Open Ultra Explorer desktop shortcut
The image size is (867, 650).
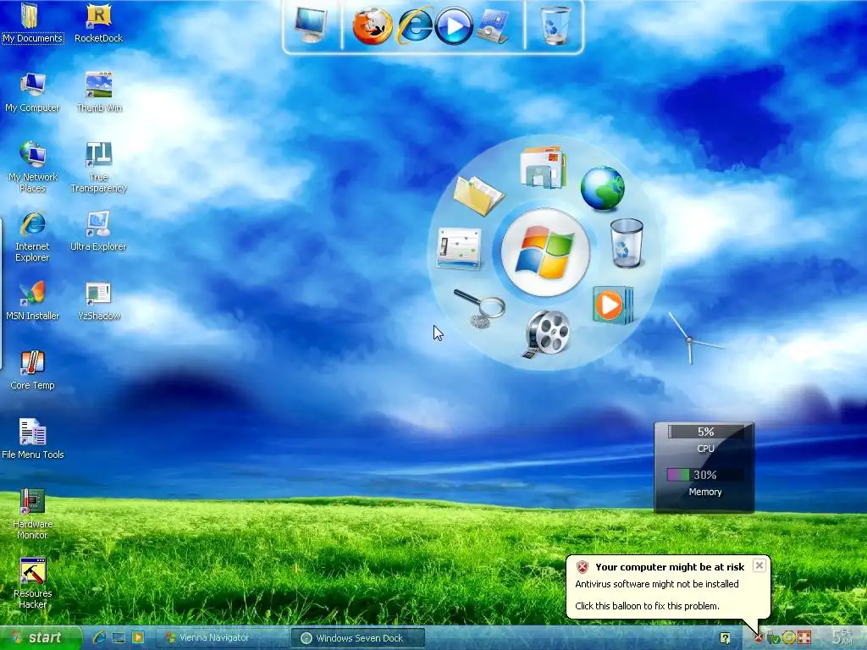coord(98,231)
